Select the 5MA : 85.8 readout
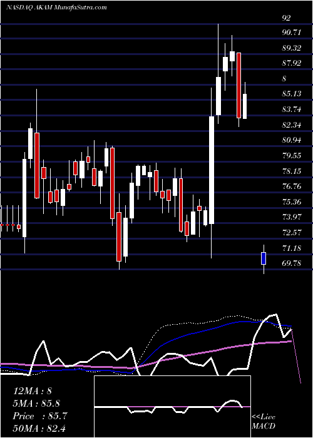 click(36, 404)
